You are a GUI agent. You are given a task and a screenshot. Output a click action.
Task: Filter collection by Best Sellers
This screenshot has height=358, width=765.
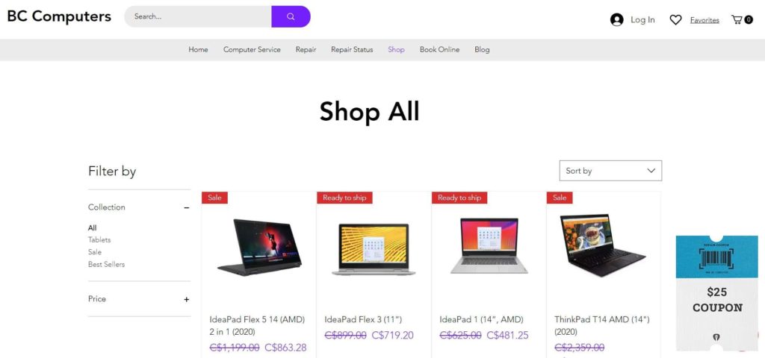tap(106, 265)
